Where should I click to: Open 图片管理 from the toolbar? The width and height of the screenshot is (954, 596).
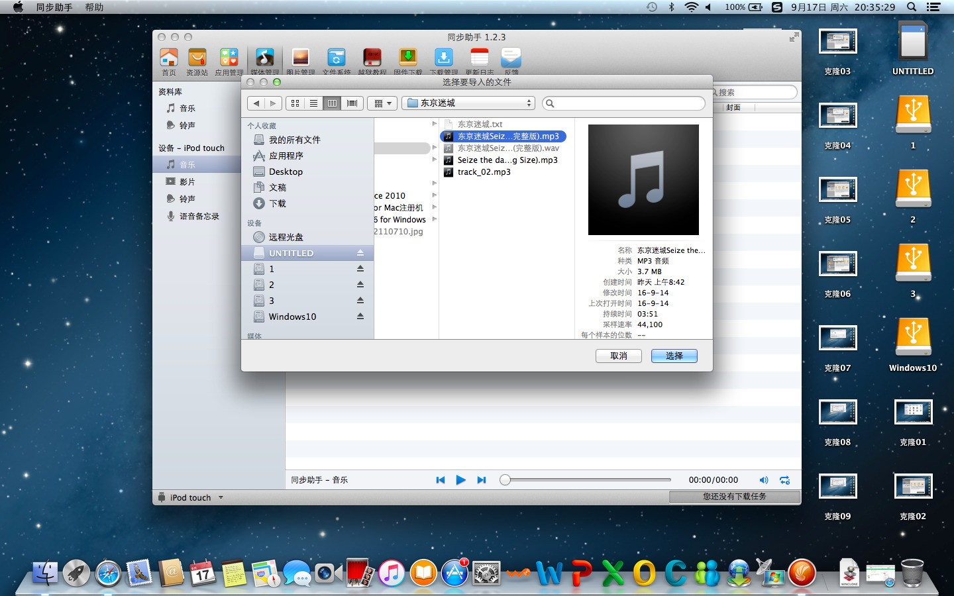[300, 60]
